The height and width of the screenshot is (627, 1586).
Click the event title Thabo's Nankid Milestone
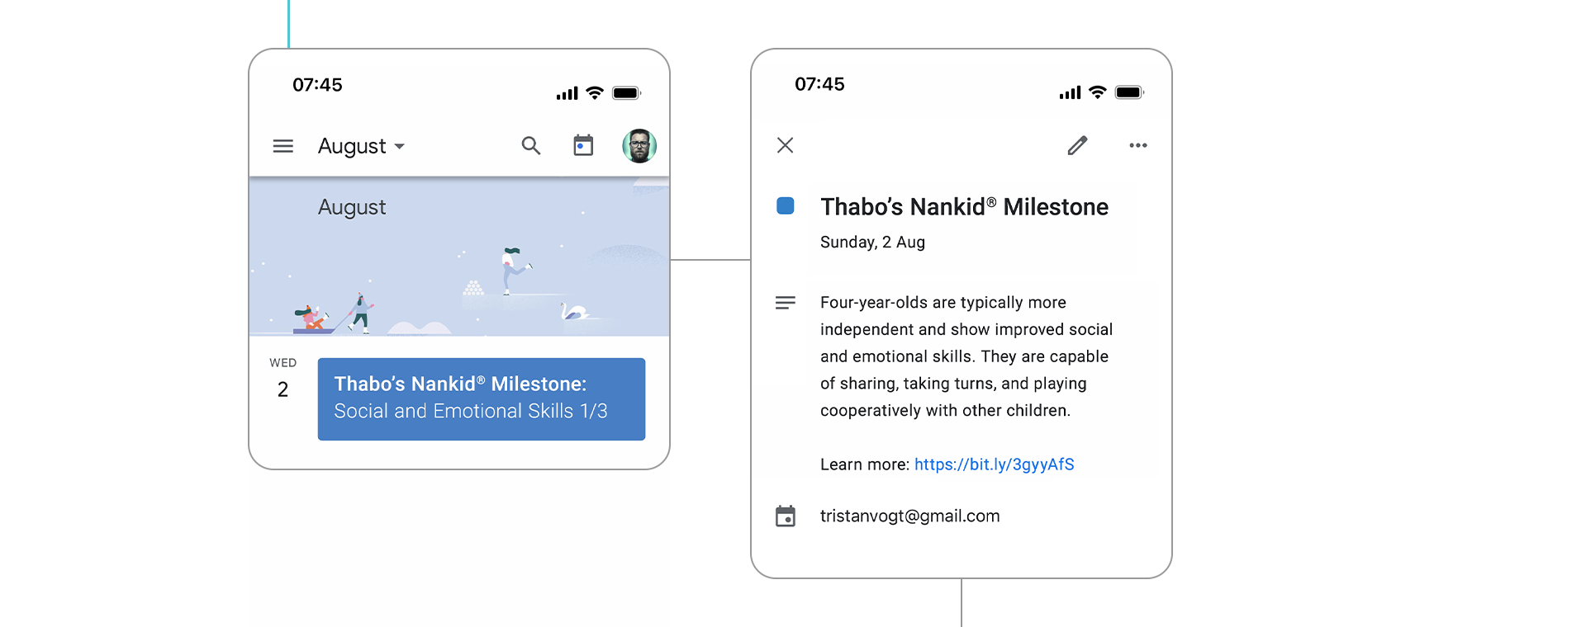click(964, 207)
